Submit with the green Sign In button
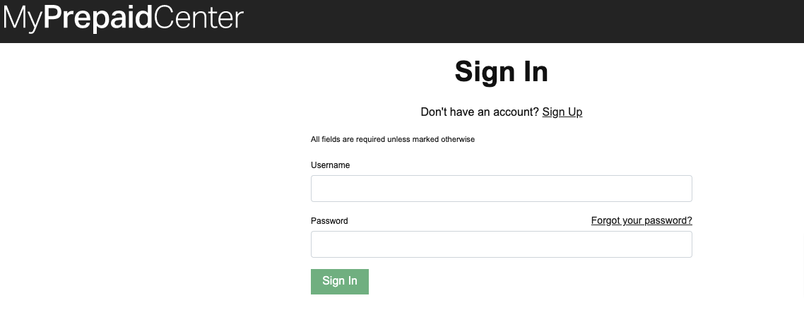The image size is (804, 310). pos(339,281)
